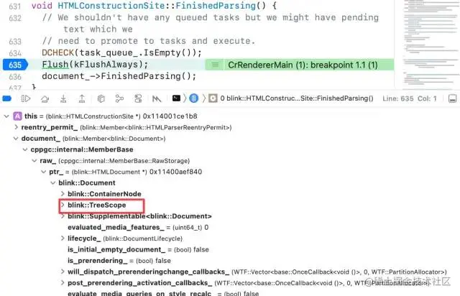Image resolution: width=460 pixels, height=296 pixels.
Task: Open the debug memory graph icon
Action: tap(119, 98)
